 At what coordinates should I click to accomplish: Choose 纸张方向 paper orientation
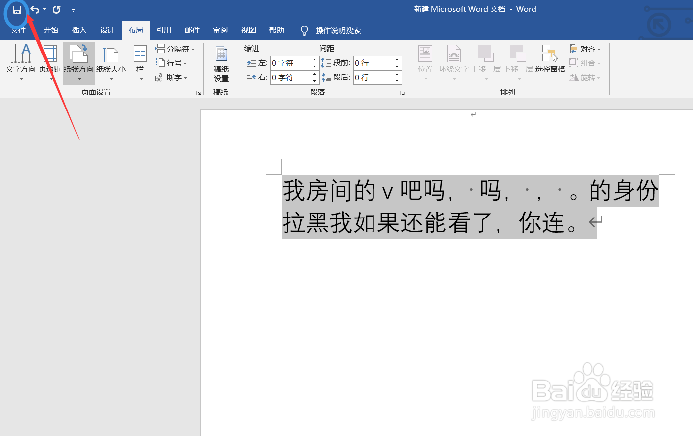pyautogui.click(x=79, y=62)
